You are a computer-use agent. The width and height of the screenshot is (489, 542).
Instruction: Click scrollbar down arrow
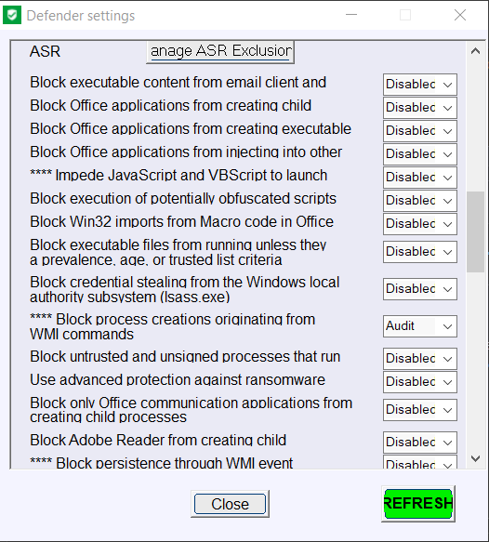[476, 458]
